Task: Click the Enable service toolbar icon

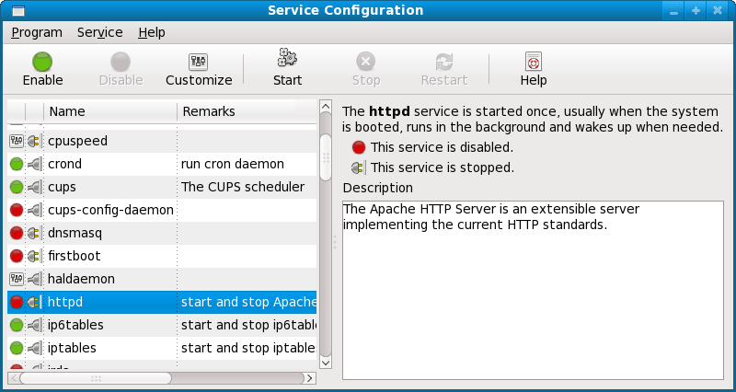Action: coord(42,63)
